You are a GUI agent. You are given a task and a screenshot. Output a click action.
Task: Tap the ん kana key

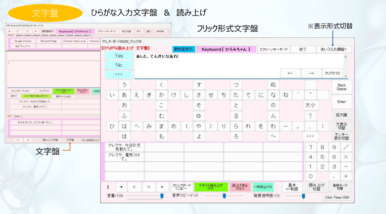coord(273,115)
